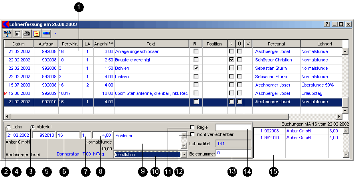
Task: Tick the 'nicht verrechenbar' checkbox
Action: tap(192, 135)
